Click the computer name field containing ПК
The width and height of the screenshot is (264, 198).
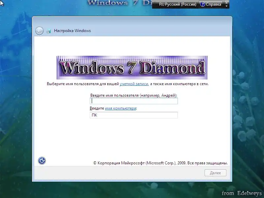[x=134, y=115]
